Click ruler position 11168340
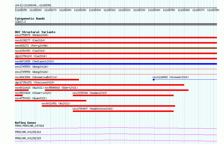Image resolution: width=224 pixels, height=144 pixels. click(154, 10)
